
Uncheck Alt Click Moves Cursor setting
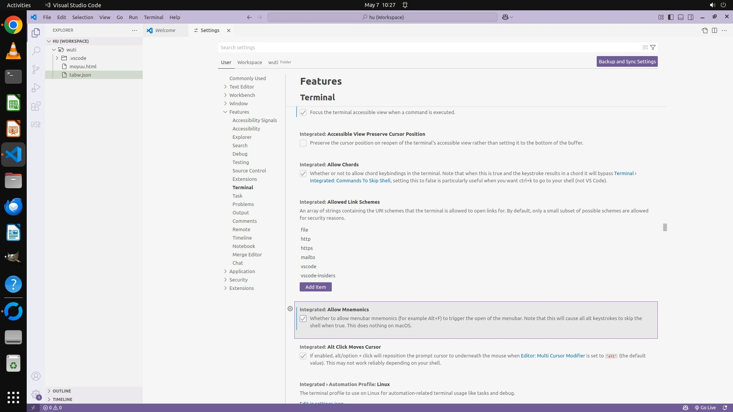[303, 356]
